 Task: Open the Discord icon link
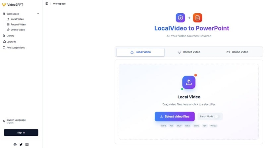(x=15, y=145)
